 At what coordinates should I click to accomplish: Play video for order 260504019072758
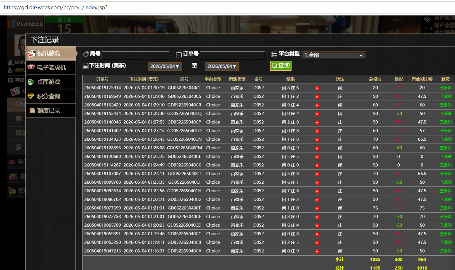(317, 217)
